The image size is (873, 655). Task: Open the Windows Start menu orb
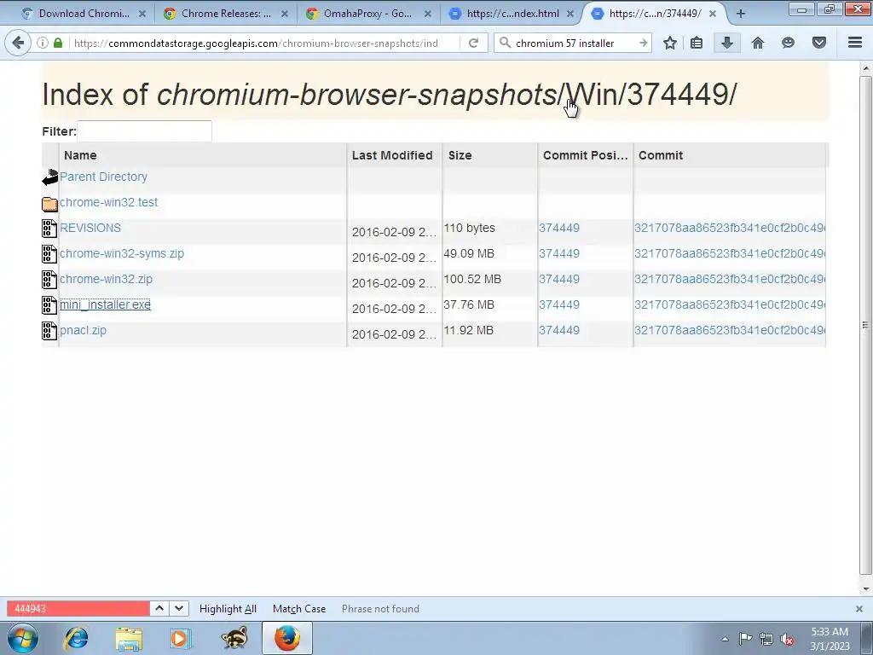tap(23, 638)
